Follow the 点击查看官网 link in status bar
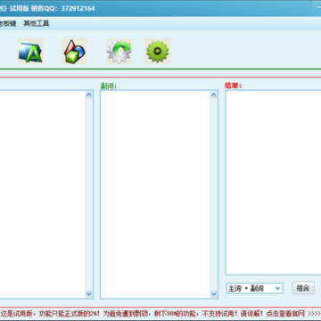The width and height of the screenshot is (321, 321). coord(285,313)
